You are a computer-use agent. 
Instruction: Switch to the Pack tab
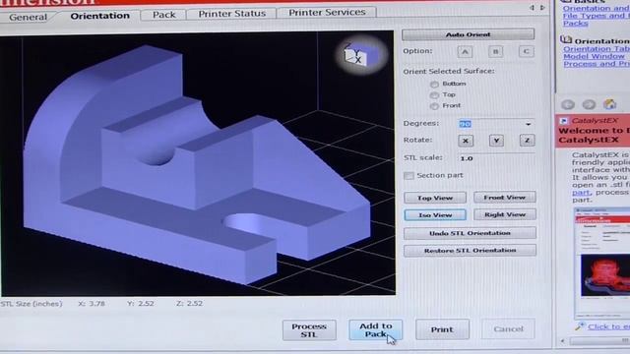164,15
